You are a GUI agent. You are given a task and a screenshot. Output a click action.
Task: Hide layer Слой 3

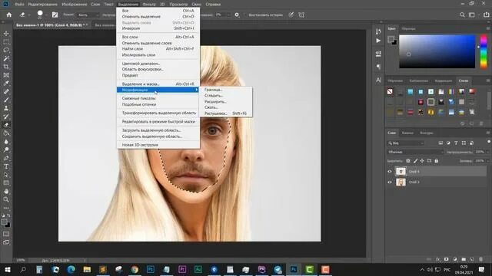[x=390, y=182]
